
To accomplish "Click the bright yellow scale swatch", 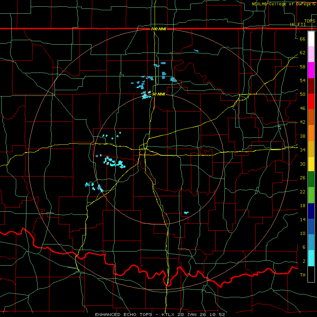I will 311,164.
